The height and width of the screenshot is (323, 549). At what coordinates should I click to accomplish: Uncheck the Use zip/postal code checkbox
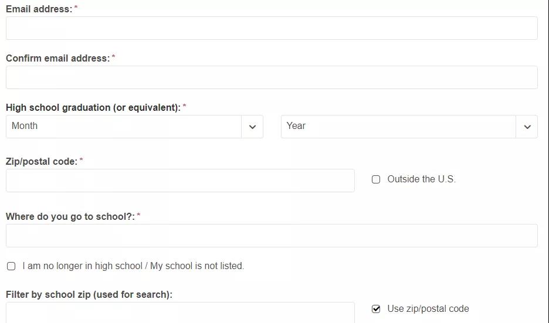pos(376,309)
